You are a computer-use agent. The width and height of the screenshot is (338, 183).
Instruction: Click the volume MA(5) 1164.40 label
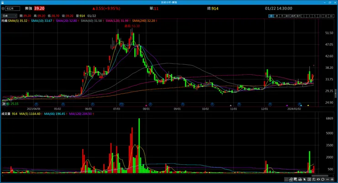[x=30, y=114]
